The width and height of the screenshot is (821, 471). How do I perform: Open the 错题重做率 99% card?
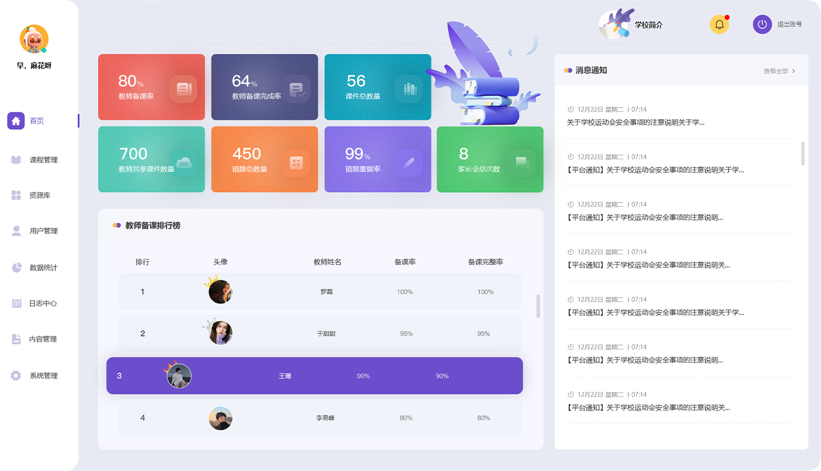coord(378,160)
